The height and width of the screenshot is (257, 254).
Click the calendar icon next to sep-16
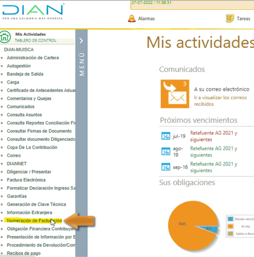tap(166, 167)
